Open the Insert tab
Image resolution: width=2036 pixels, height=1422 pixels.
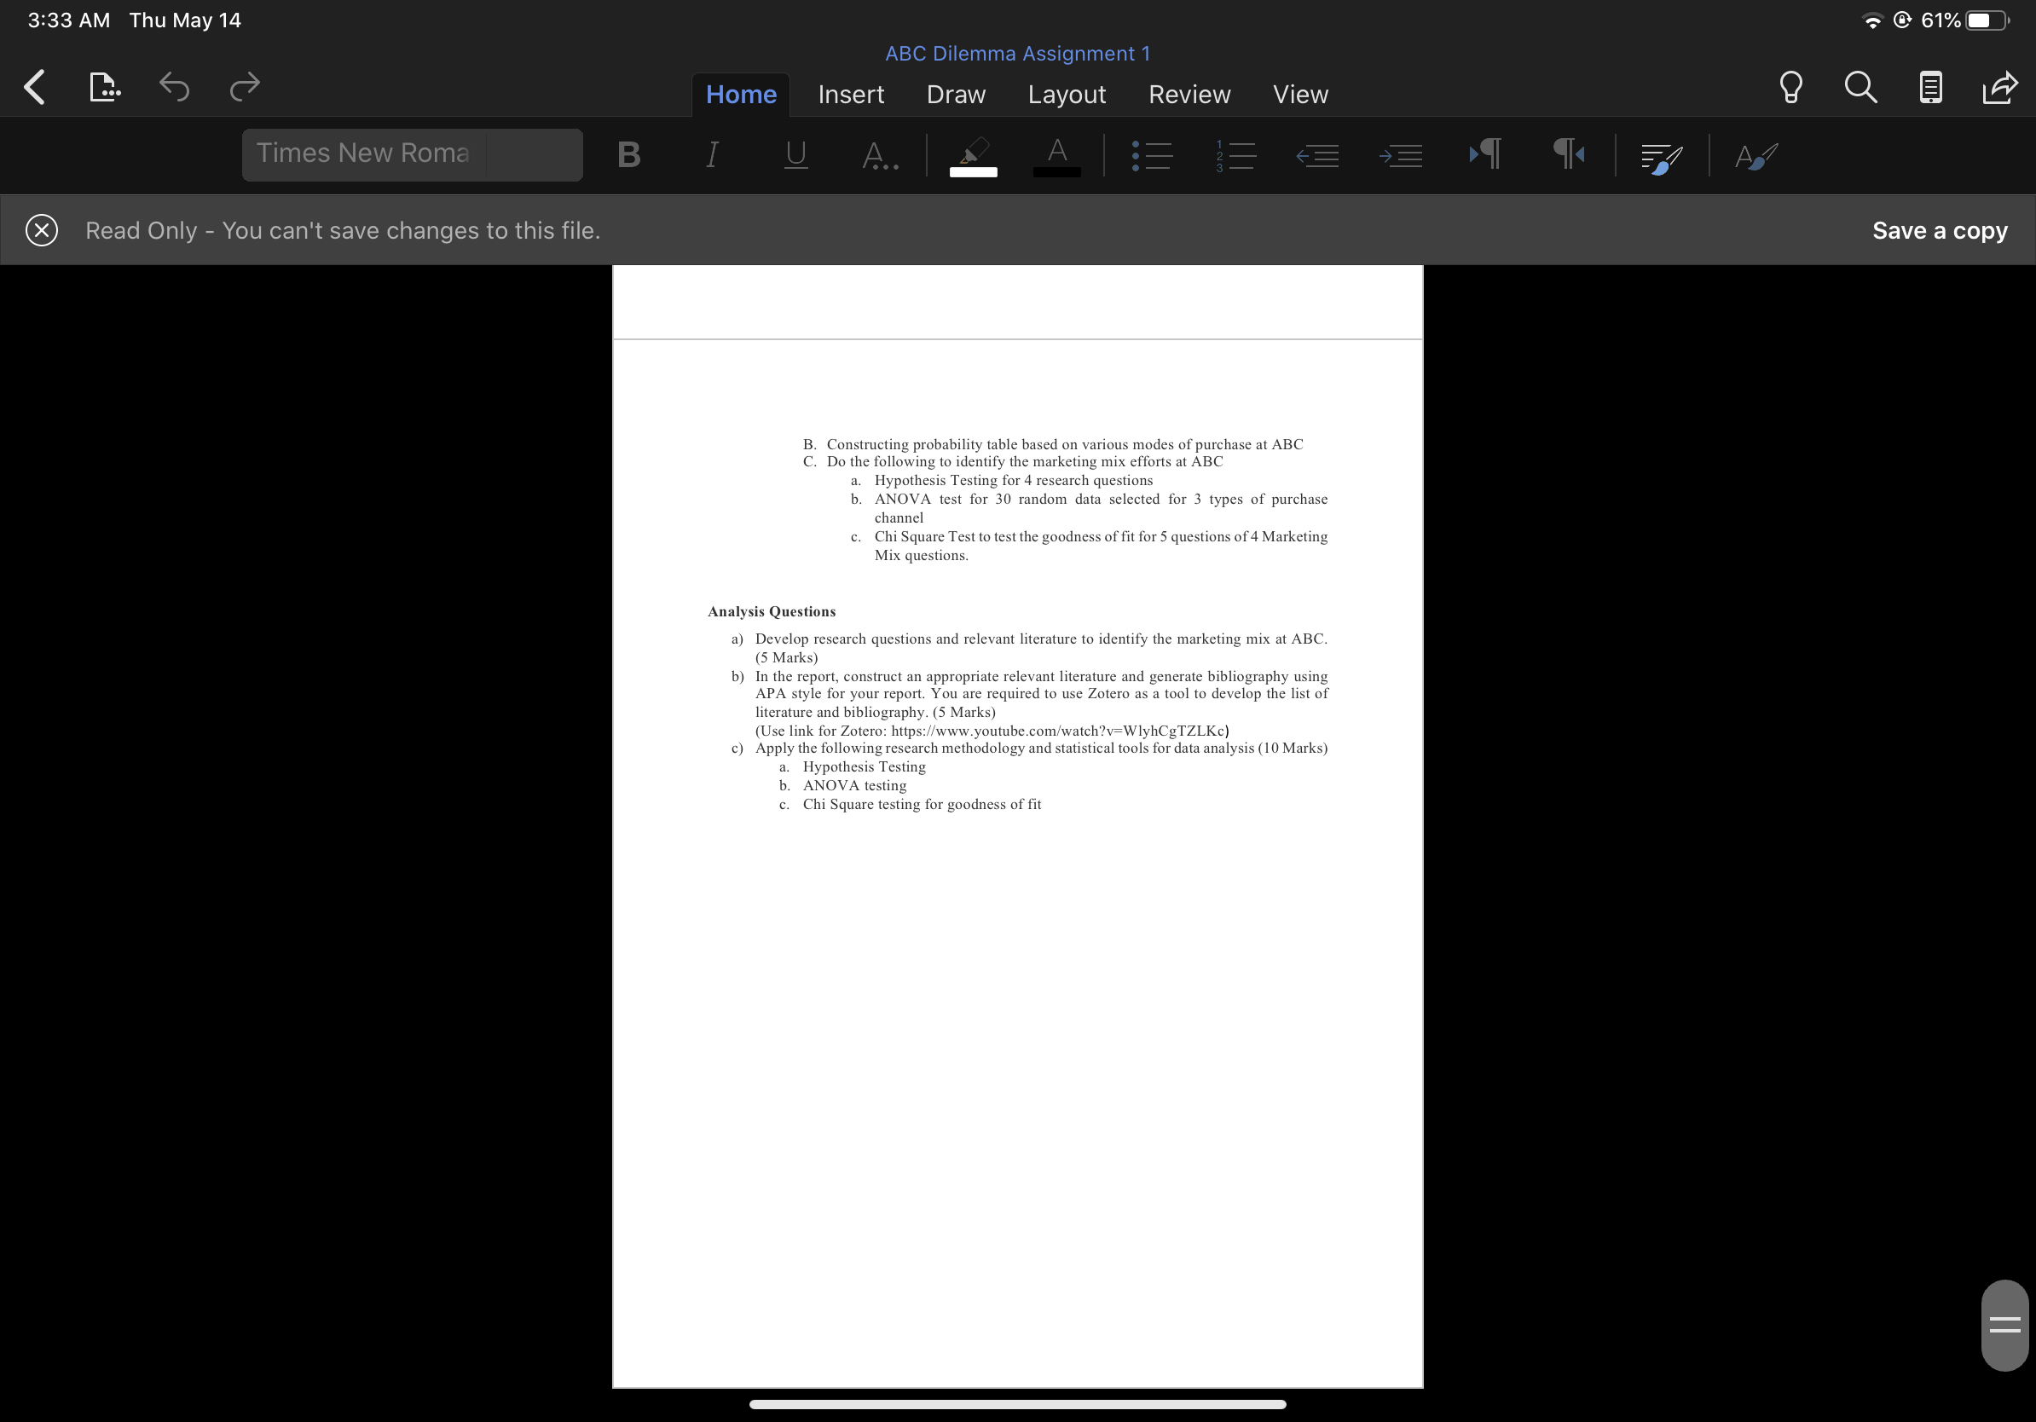pyautogui.click(x=850, y=94)
